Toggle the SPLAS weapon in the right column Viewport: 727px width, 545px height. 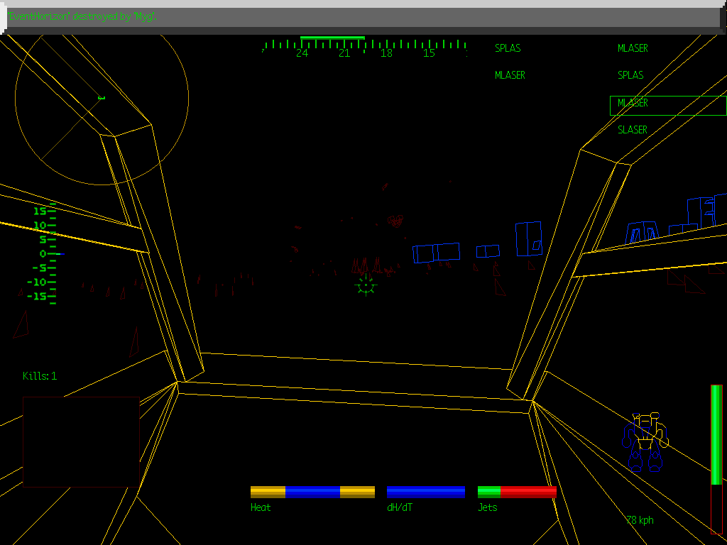[x=630, y=75]
